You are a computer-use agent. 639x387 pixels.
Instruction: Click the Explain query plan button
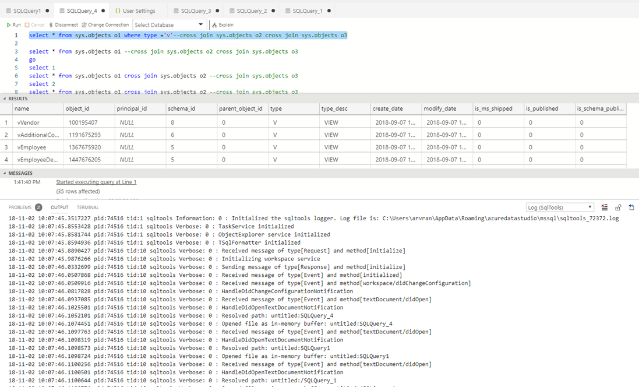(x=221, y=24)
